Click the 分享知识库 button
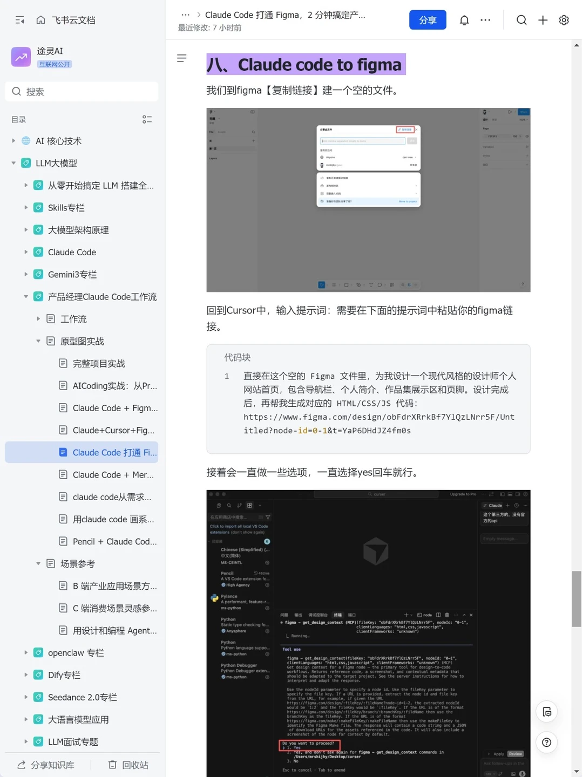Screen dimensions: 583x777 (46, 765)
